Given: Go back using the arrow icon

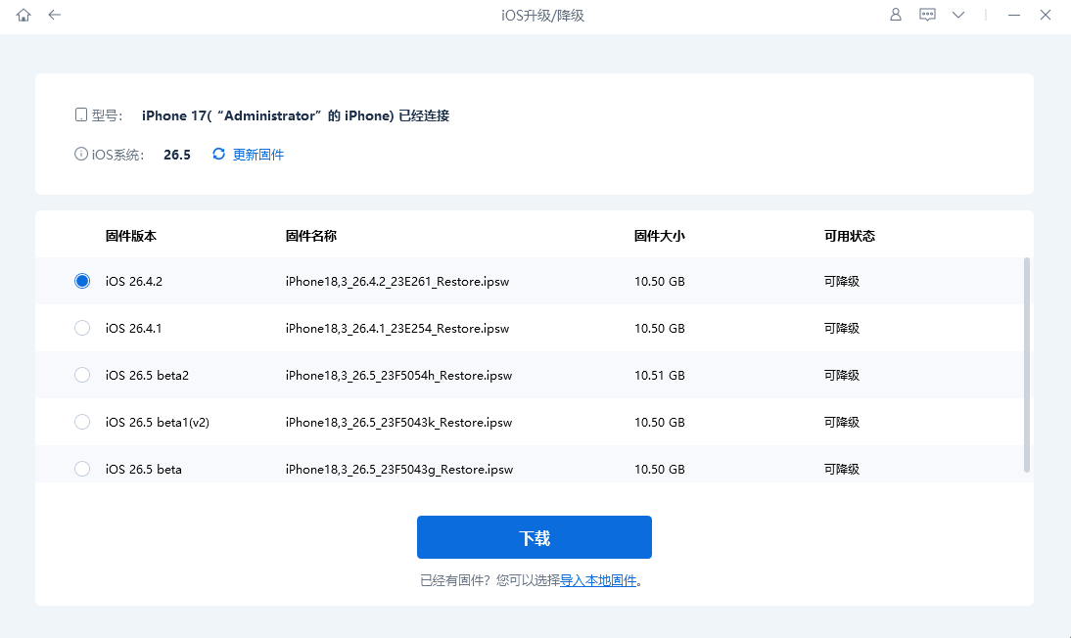Looking at the screenshot, I should 54,15.
